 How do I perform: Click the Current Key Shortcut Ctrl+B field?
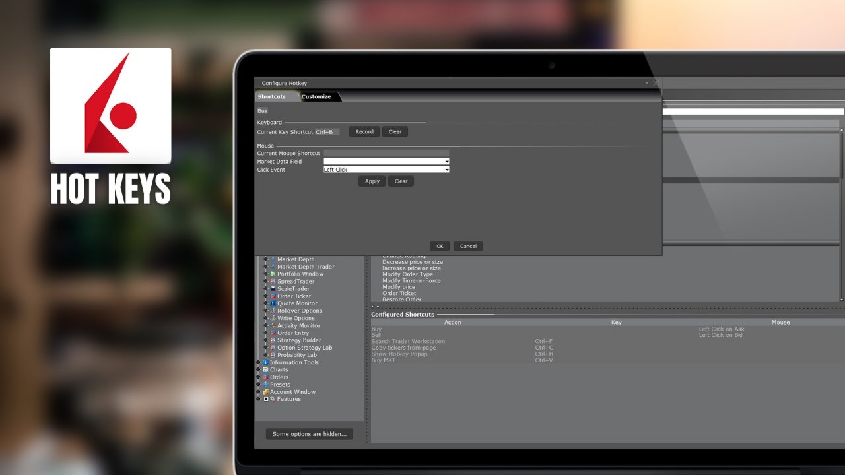(327, 132)
